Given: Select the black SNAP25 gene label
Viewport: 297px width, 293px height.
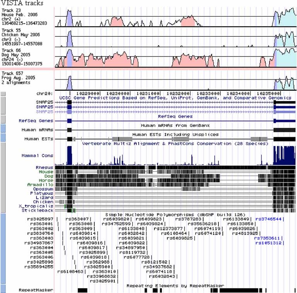Looking at the screenshot, I should coord(45,102).
